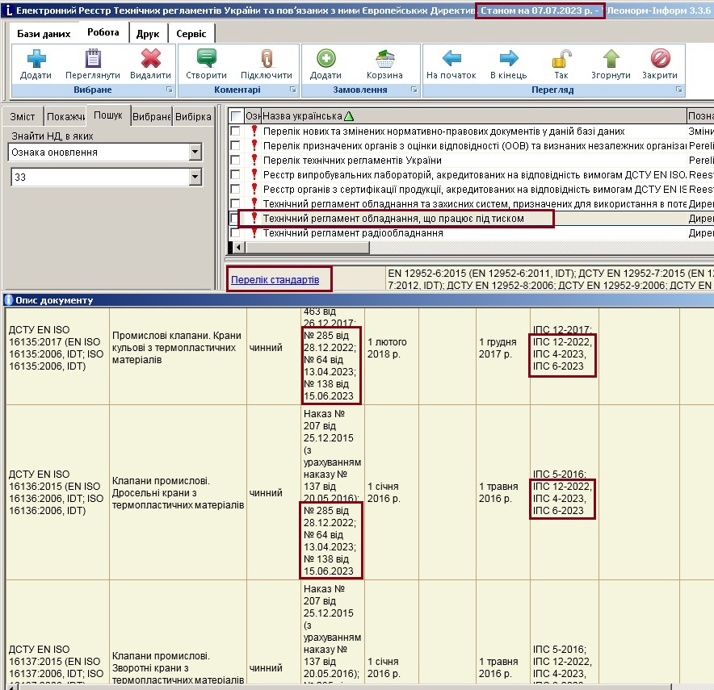This screenshot has width=714, height=690.
Task: Check box for регламент обладнання, що працює під тиском
Action: 234,219
